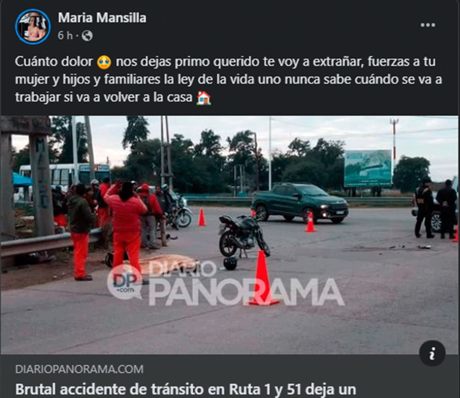Screen dimensions: 460x398
Task: Click the crying emoji in the post
Action: point(104,62)
